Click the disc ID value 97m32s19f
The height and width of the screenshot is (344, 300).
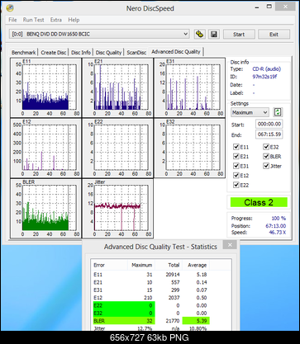[x=264, y=77]
